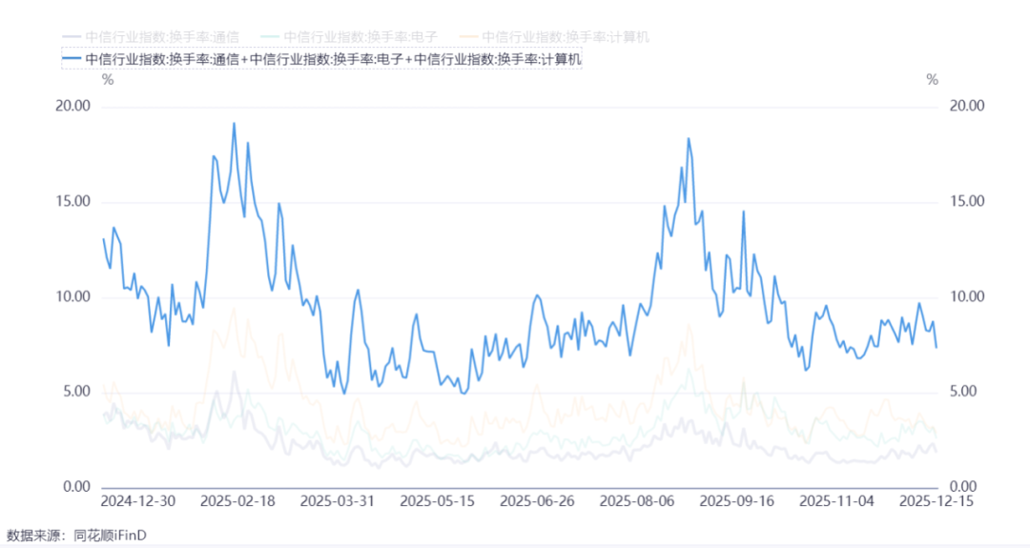Click the right axis 0.00 label

(963, 487)
